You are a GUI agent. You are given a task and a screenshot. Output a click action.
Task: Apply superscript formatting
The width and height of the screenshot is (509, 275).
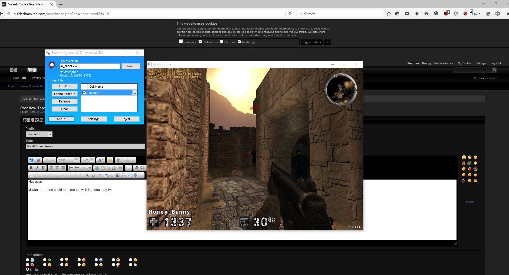pos(93,175)
